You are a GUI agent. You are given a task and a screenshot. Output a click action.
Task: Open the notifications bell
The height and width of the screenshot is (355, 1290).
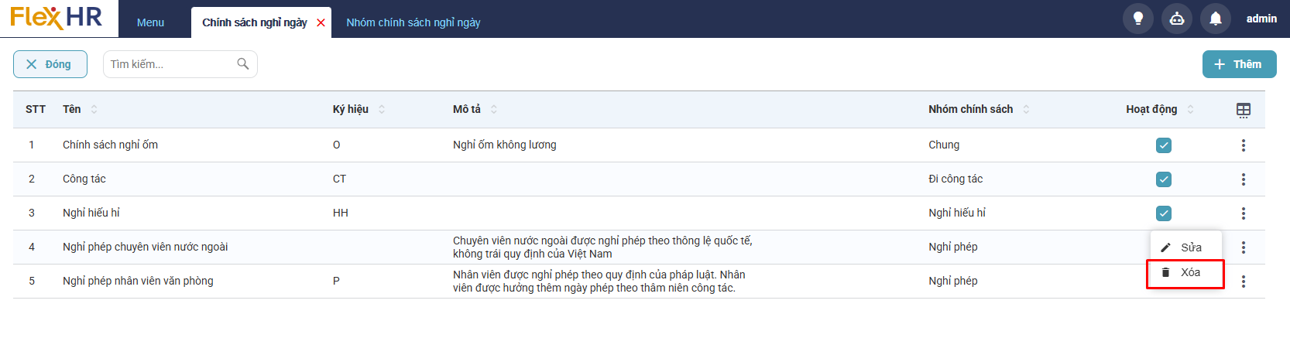[1216, 19]
